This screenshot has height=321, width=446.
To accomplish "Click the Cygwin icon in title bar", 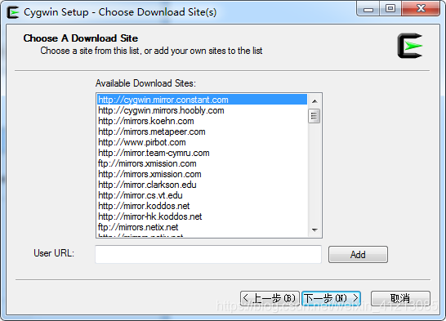I will 13,12.
